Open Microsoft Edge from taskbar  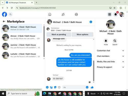pos(45,94)
